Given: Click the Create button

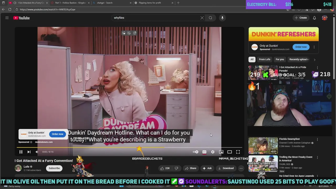Looking at the screenshot, I should pyautogui.click(x=301, y=18).
